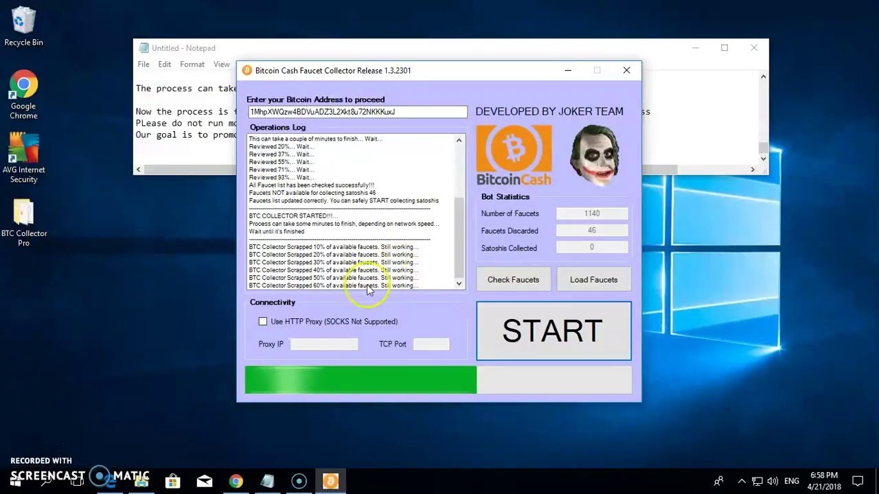Viewport: 879px width, 494px height.
Task: Click log line "Faucets NOT available for collecting satoshis 46"
Action: [312, 193]
